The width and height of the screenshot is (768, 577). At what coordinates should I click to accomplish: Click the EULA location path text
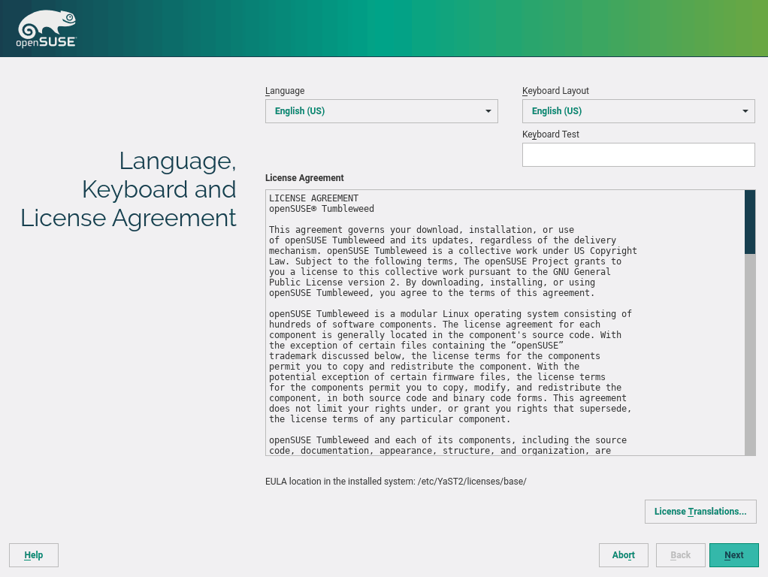click(x=395, y=481)
